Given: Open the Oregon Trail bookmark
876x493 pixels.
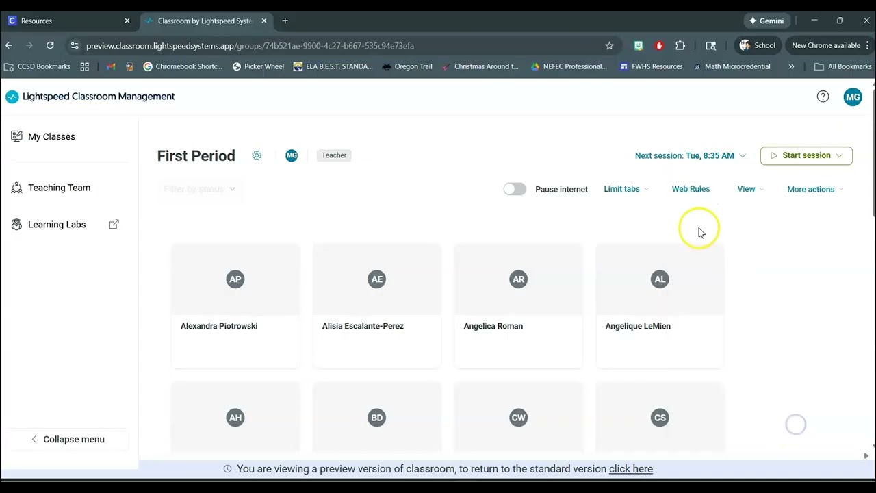Looking at the screenshot, I should (407, 66).
